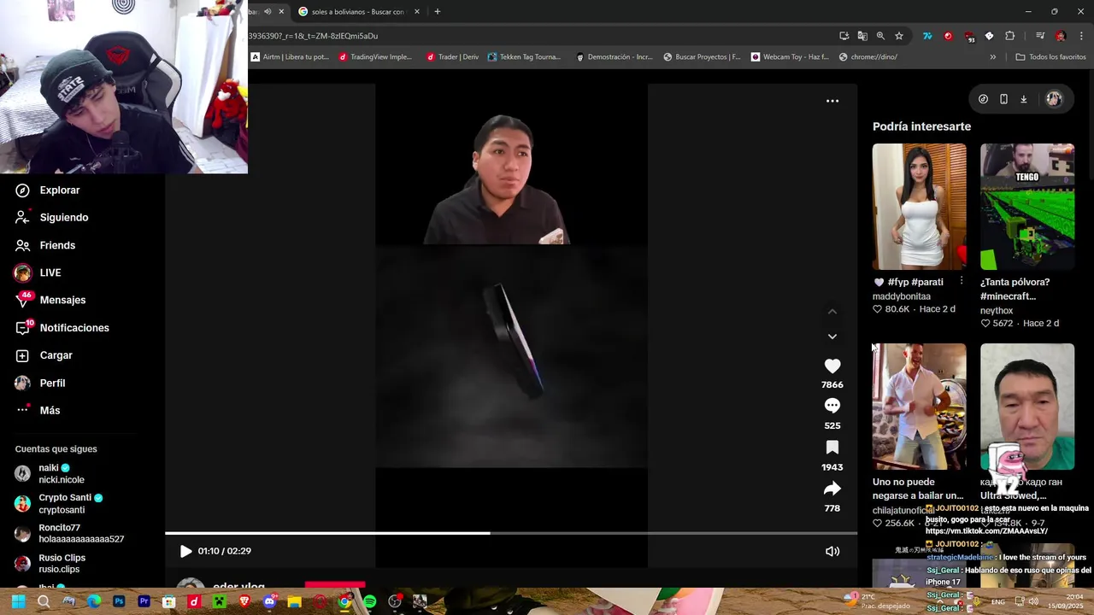Open chrome://dino/ bookmark
This screenshot has height=615, width=1094.
pos(868,57)
